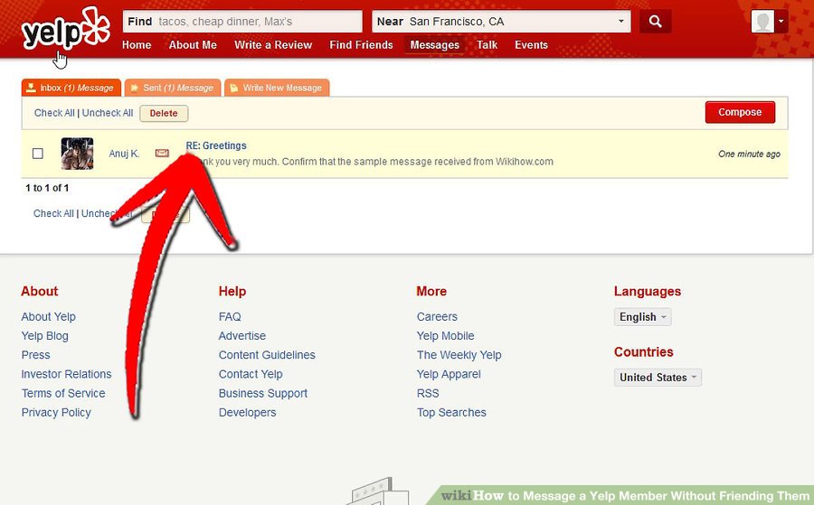This screenshot has width=814, height=505.
Task: Open the user avatar account menu
Action: (x=770, y=22)
